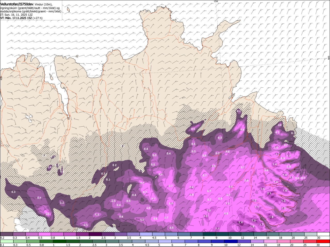Click the 1.5 swatch in the upper purple legend row

point(82,234)
